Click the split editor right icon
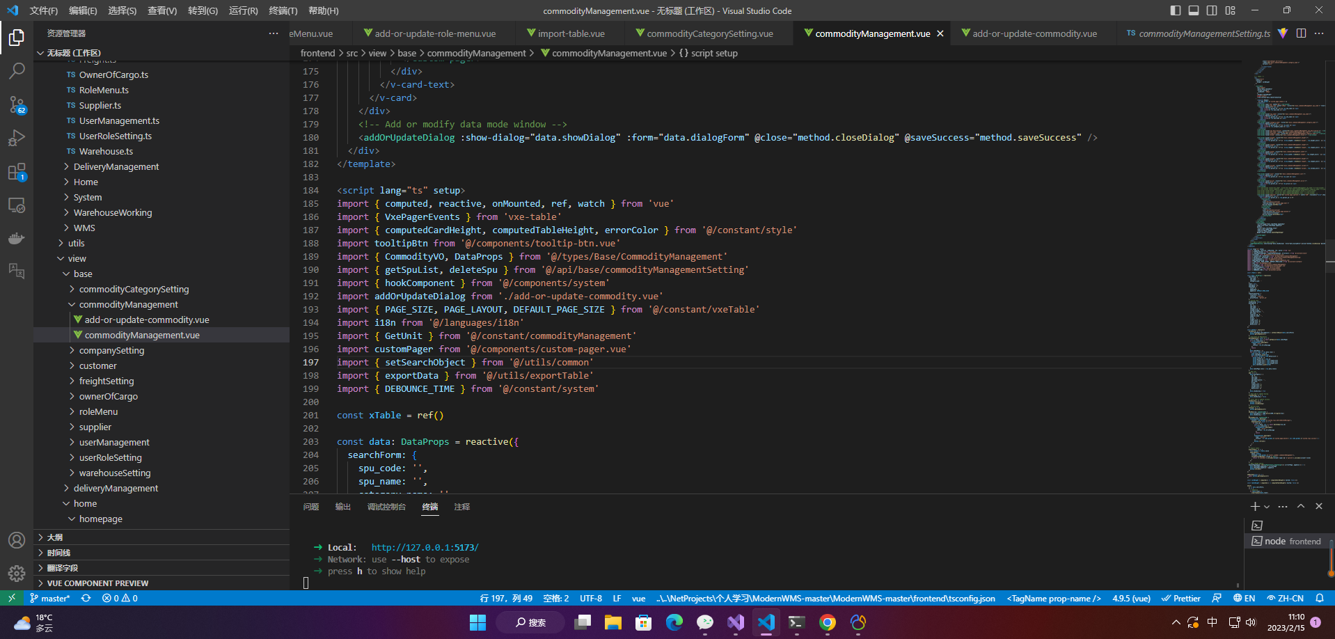 (1301, 33)
